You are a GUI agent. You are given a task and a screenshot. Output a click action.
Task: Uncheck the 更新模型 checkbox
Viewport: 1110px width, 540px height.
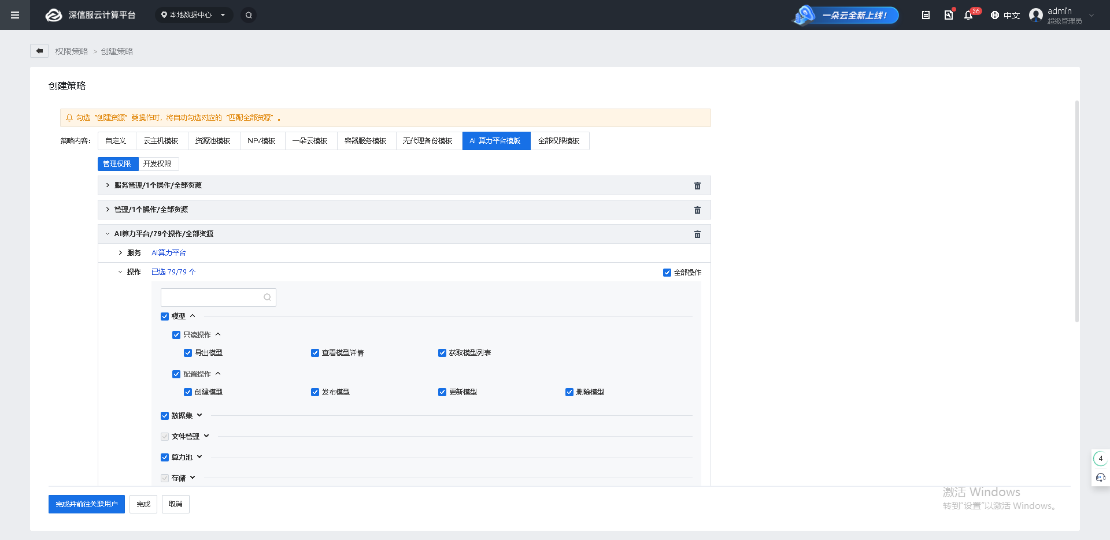coord(442,392)
